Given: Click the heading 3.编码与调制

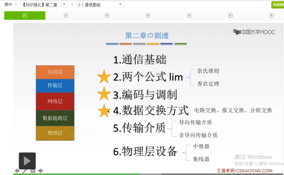Looking at the screenshot, I should click(x=145, y=94).
